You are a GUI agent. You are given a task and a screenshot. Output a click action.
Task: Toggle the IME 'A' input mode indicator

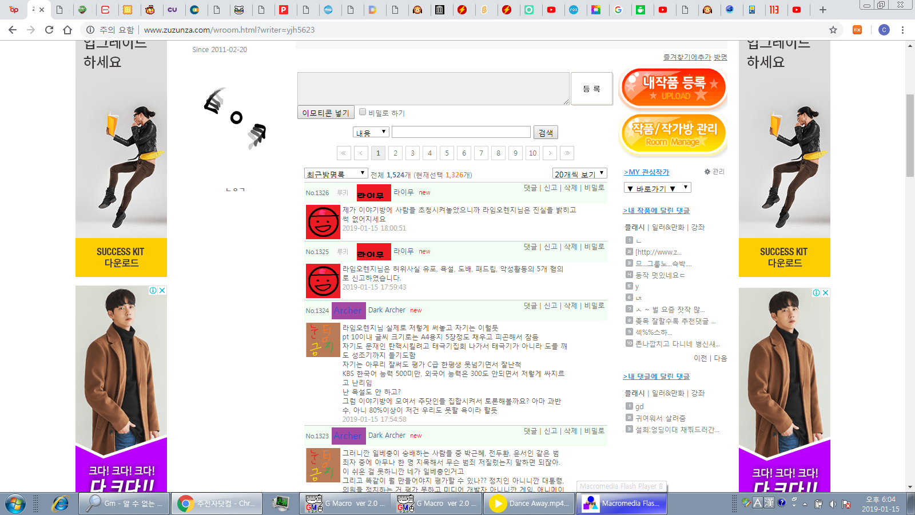point(758,502)
